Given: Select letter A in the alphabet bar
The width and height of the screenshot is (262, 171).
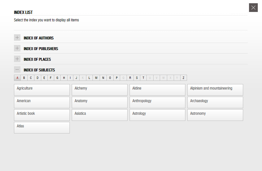Looking at the screenshot, I should tap(18, 78).
